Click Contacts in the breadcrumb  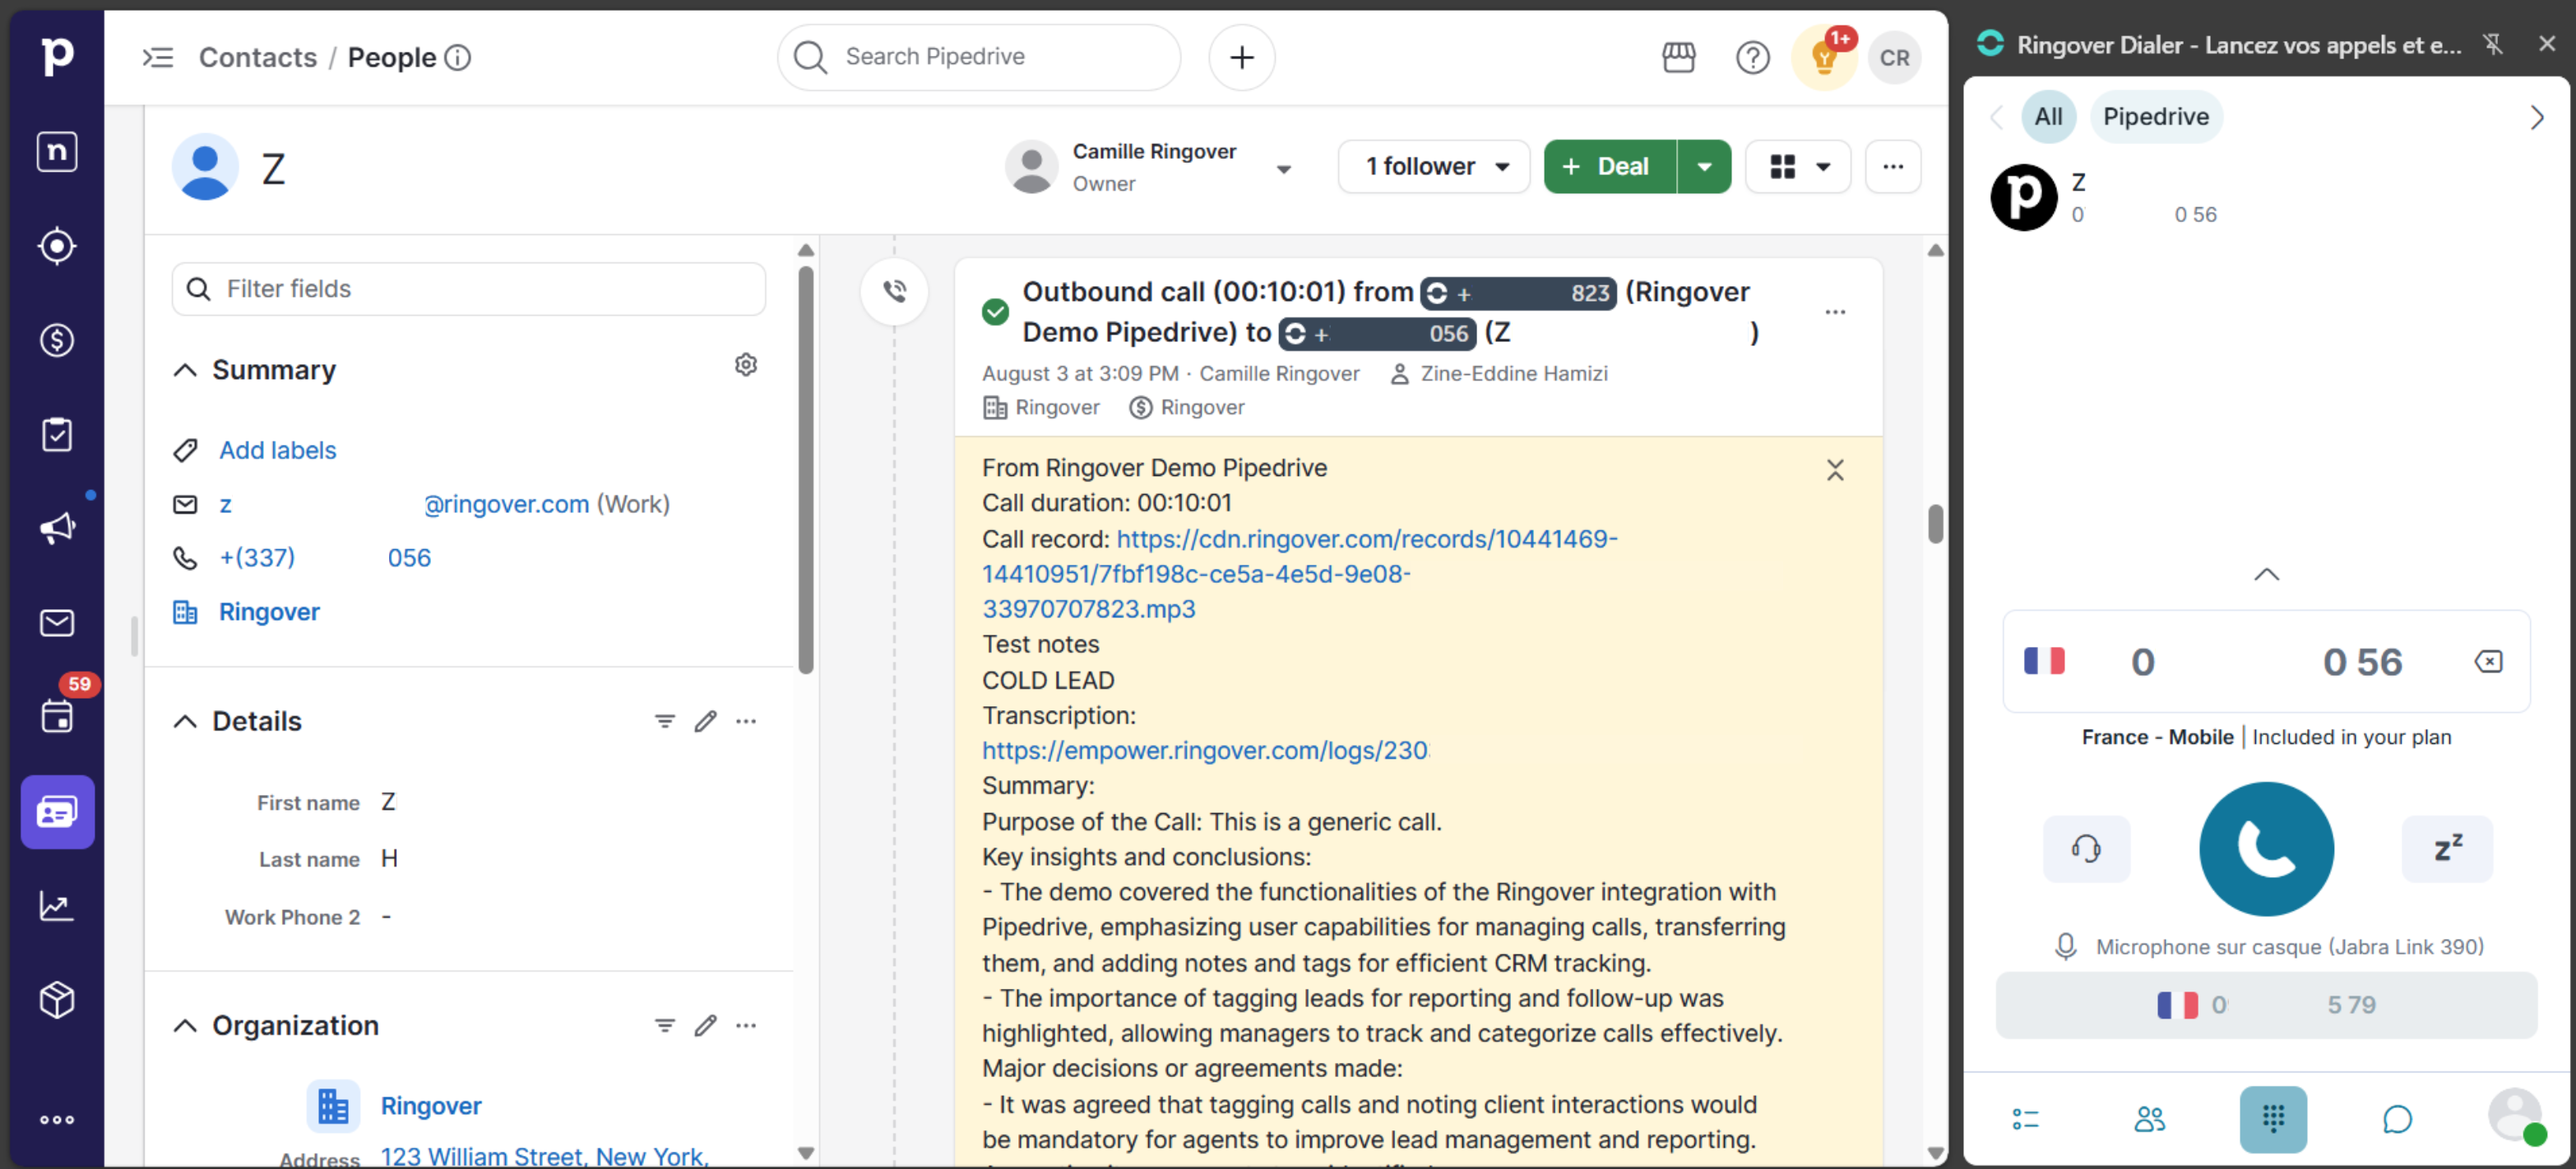pyautogui.click(x=257, y=58)
